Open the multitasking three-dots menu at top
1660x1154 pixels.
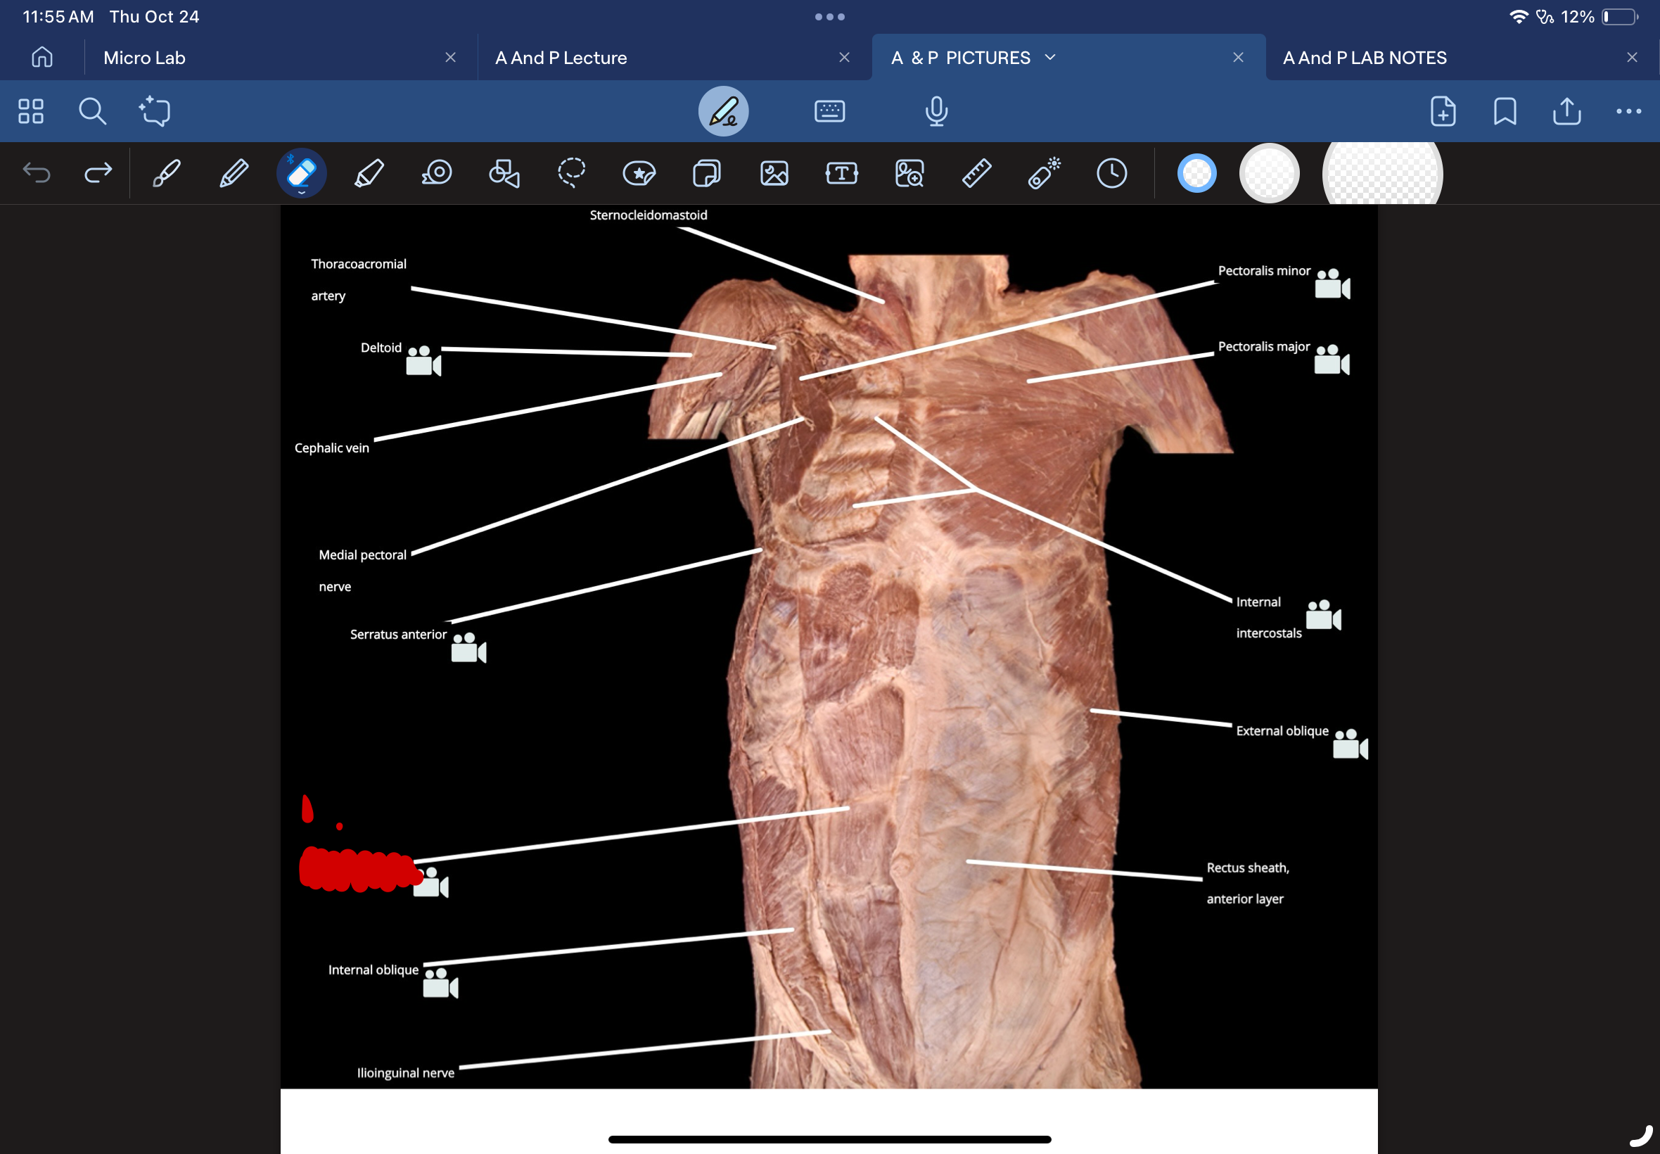[829, 17]
